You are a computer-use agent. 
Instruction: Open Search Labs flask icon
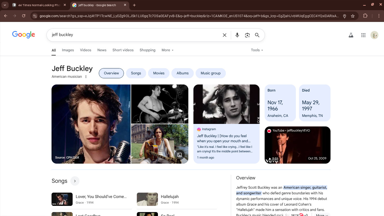click(x=351, y=35)
